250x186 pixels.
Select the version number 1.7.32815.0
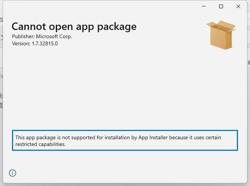[x=45, y=43]
